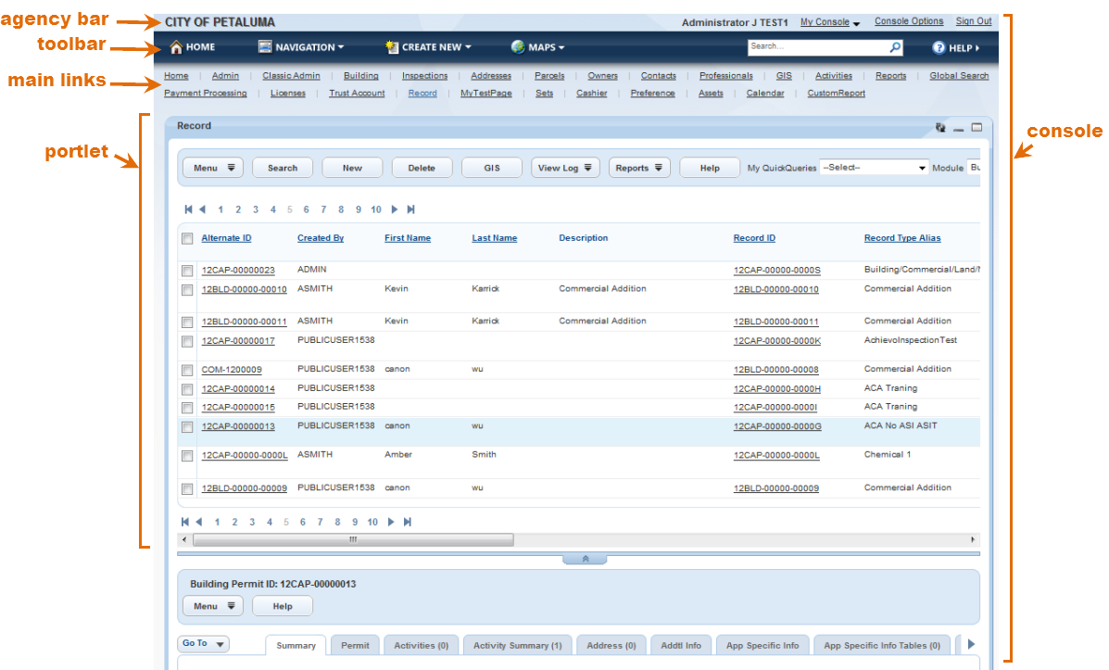Select checkbox for record 12CAP-00000023
1109x670 pixels.
(x=187, y=271)
